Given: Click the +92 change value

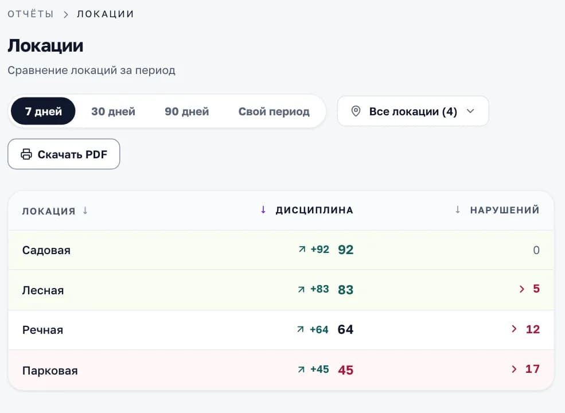Looking at the screenshot, I should click(x=320, y=250).
